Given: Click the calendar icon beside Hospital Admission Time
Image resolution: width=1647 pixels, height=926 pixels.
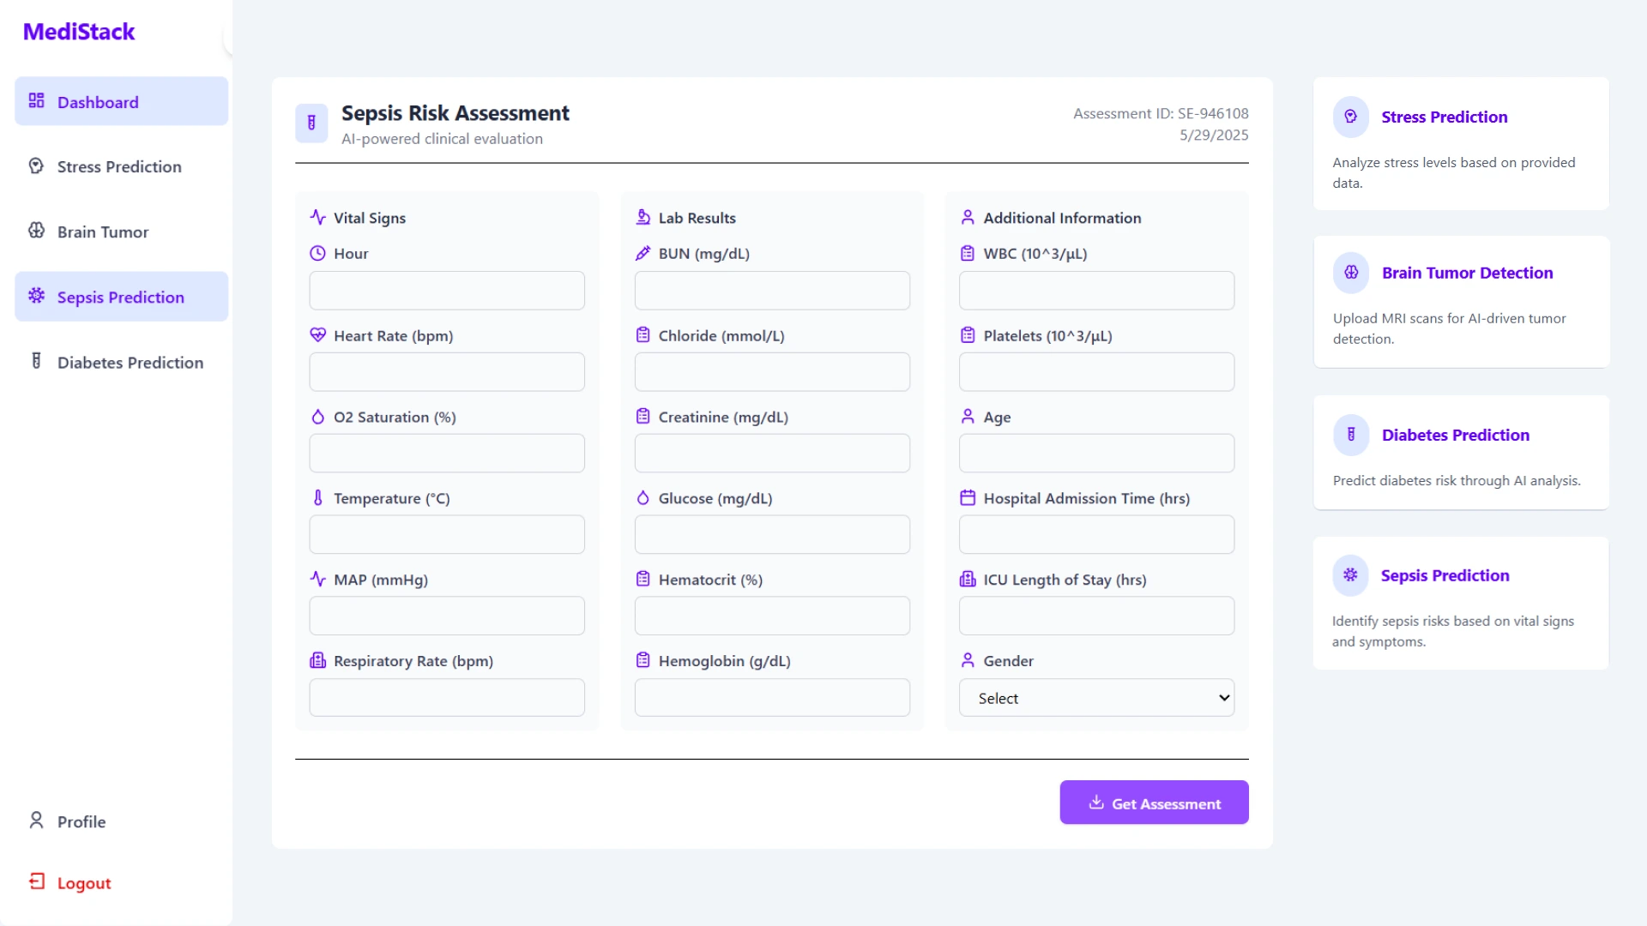Looking at the screenshot, I should click(968, 497).
